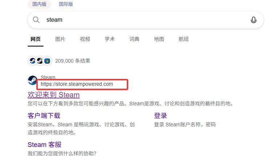Open the 航班 results tab
280x156 pixels.
[x=184, y=39]
